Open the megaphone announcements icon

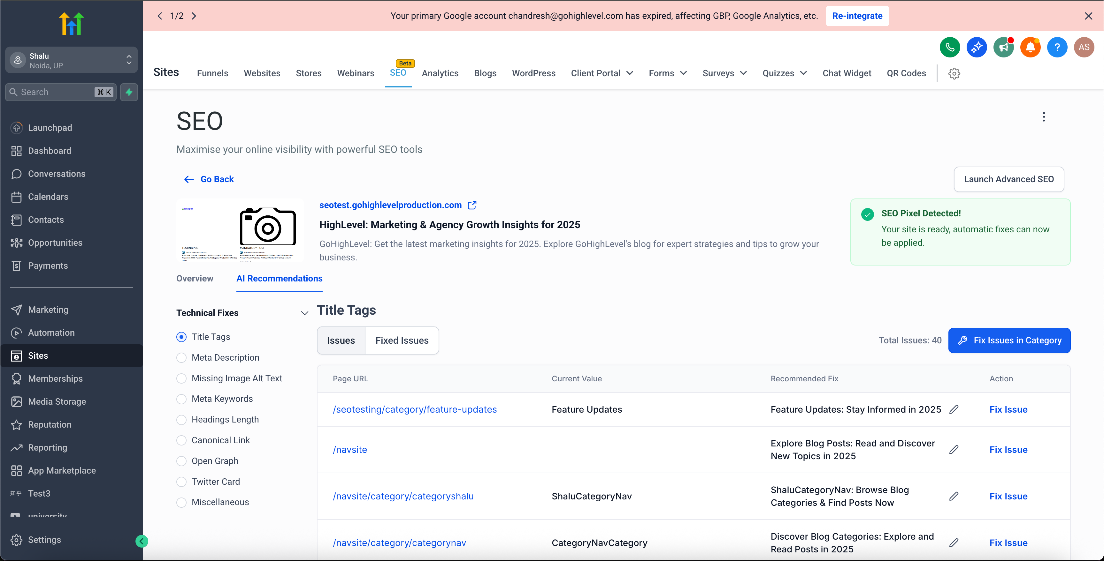click(1003, 47)
